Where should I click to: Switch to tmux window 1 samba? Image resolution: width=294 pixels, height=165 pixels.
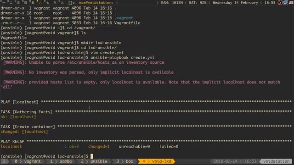[61, 161]
